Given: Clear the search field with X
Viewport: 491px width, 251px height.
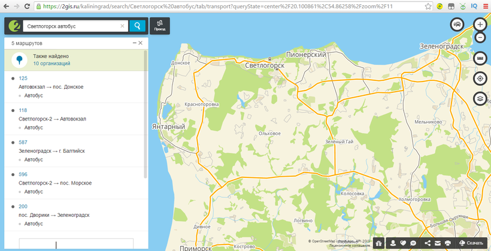Looking at the screenshot, I should click(122, 26).
